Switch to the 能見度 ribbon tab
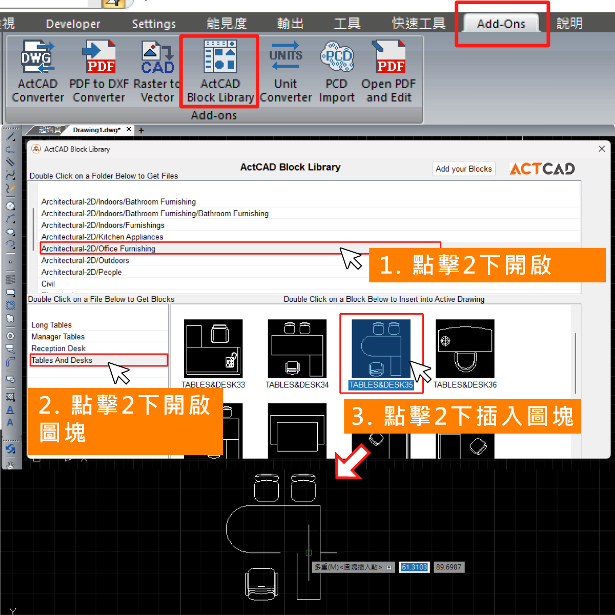 [227, 24]
